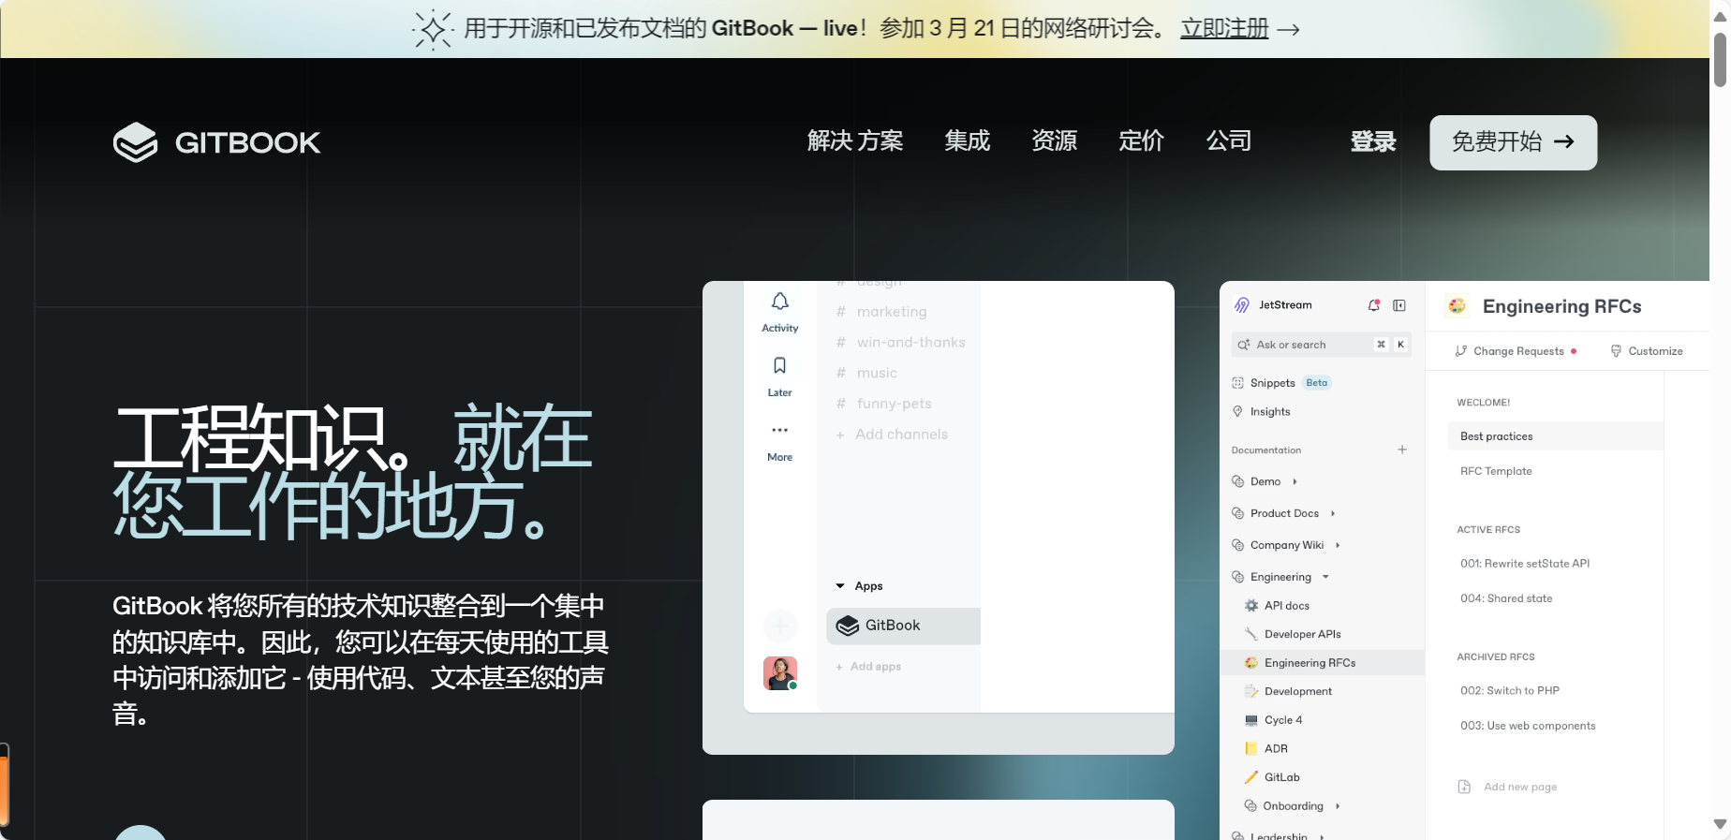Click the 登录 login link
1731x840 pixels.
[x=1373, y=142]
